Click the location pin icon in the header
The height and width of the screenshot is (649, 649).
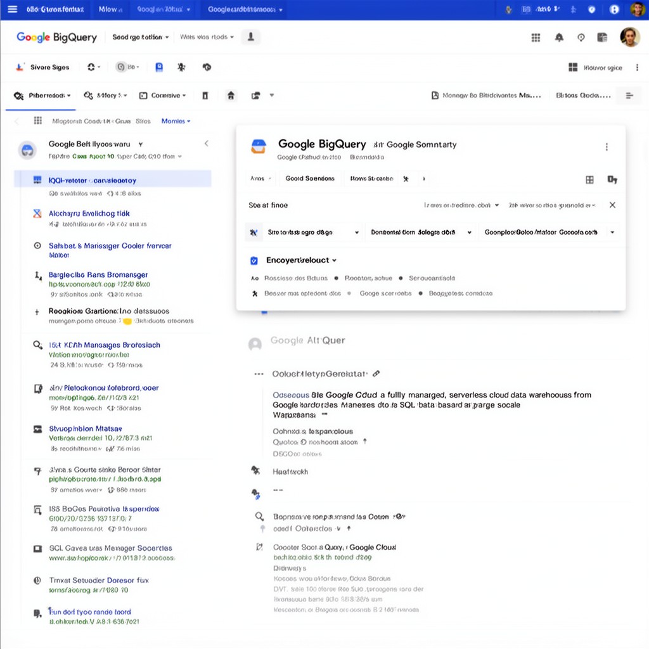pos(581,37)
